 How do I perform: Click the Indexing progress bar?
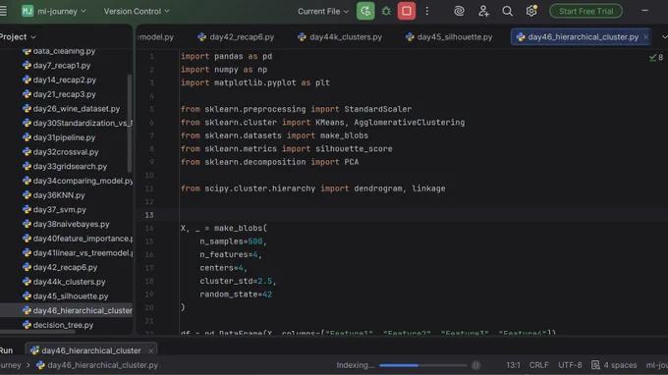click(423, 365)
